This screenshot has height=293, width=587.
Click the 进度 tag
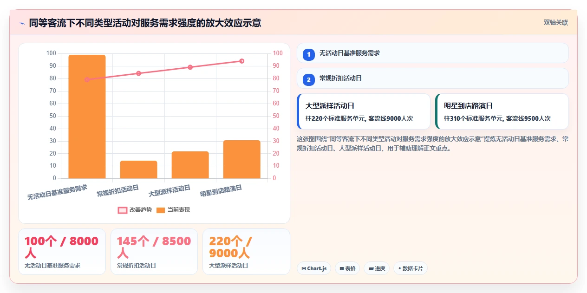click(x=377, y=268)
